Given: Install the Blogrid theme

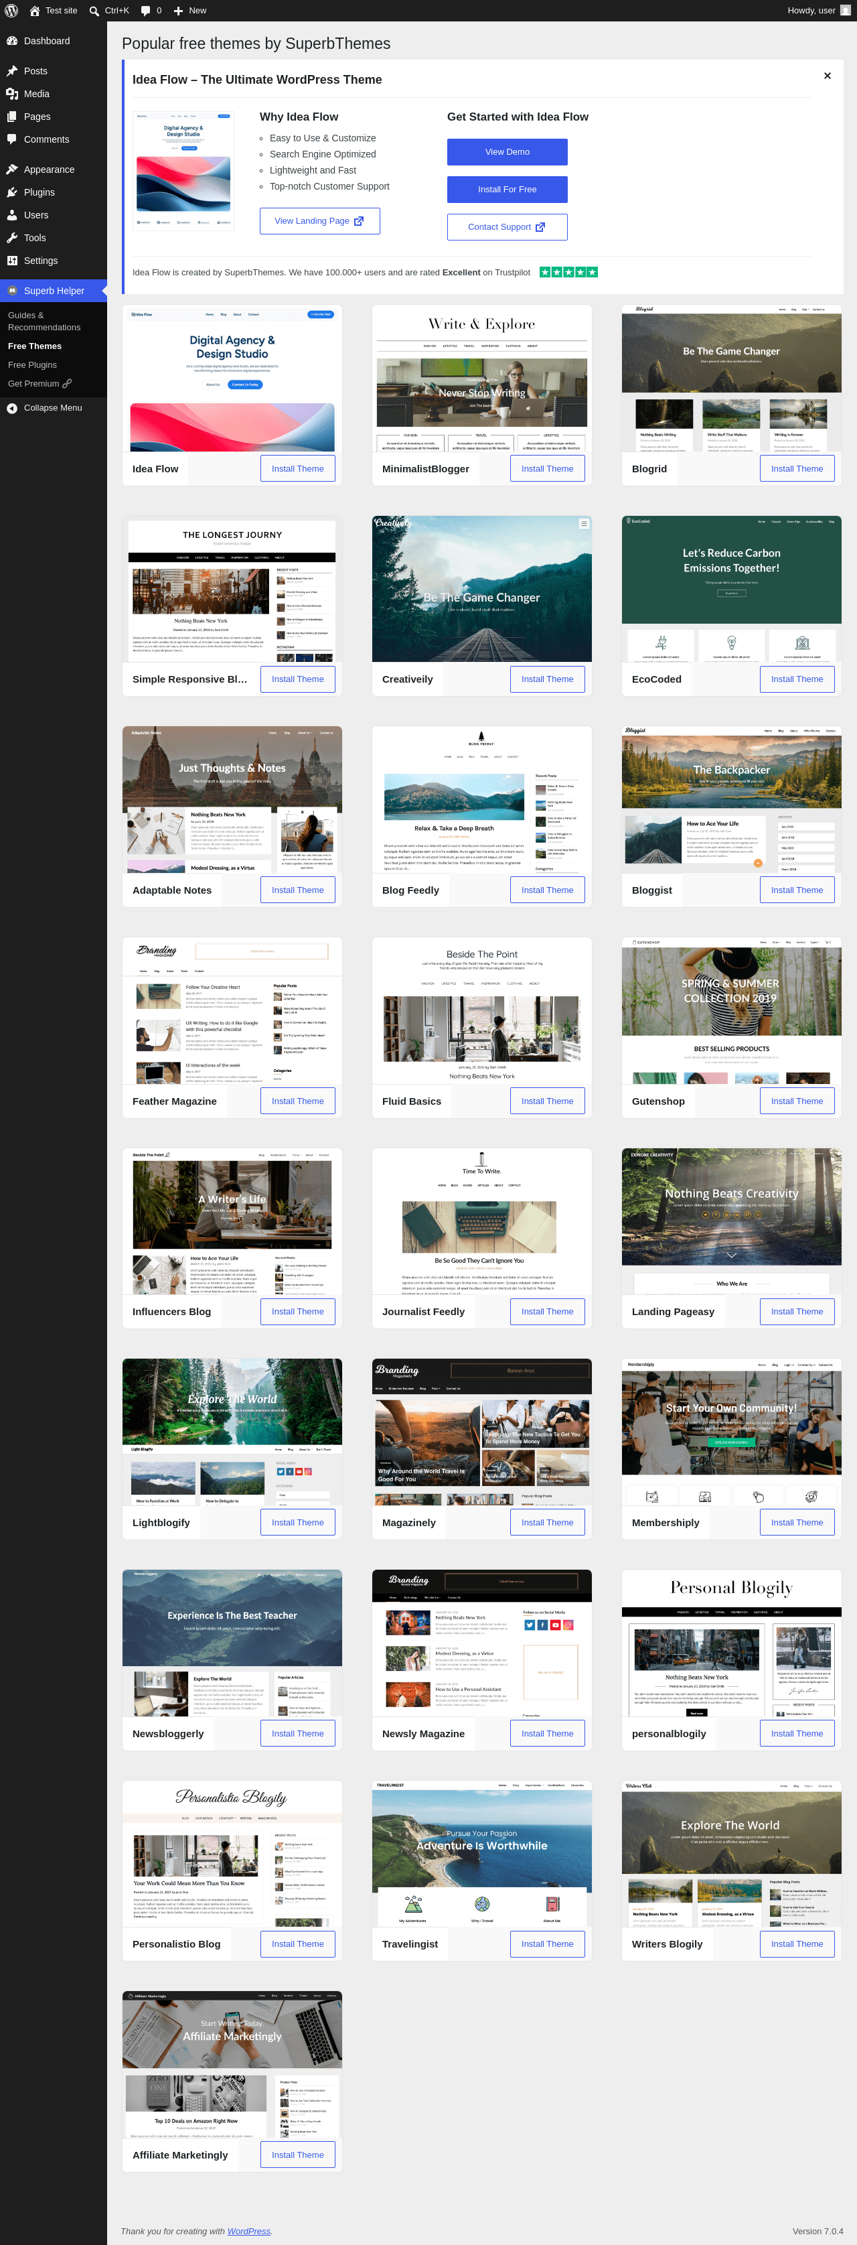Looking at the screenshot, I should pos(797,469).
